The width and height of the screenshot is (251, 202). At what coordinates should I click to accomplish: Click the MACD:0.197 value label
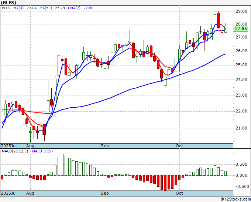tap(43, 151)
